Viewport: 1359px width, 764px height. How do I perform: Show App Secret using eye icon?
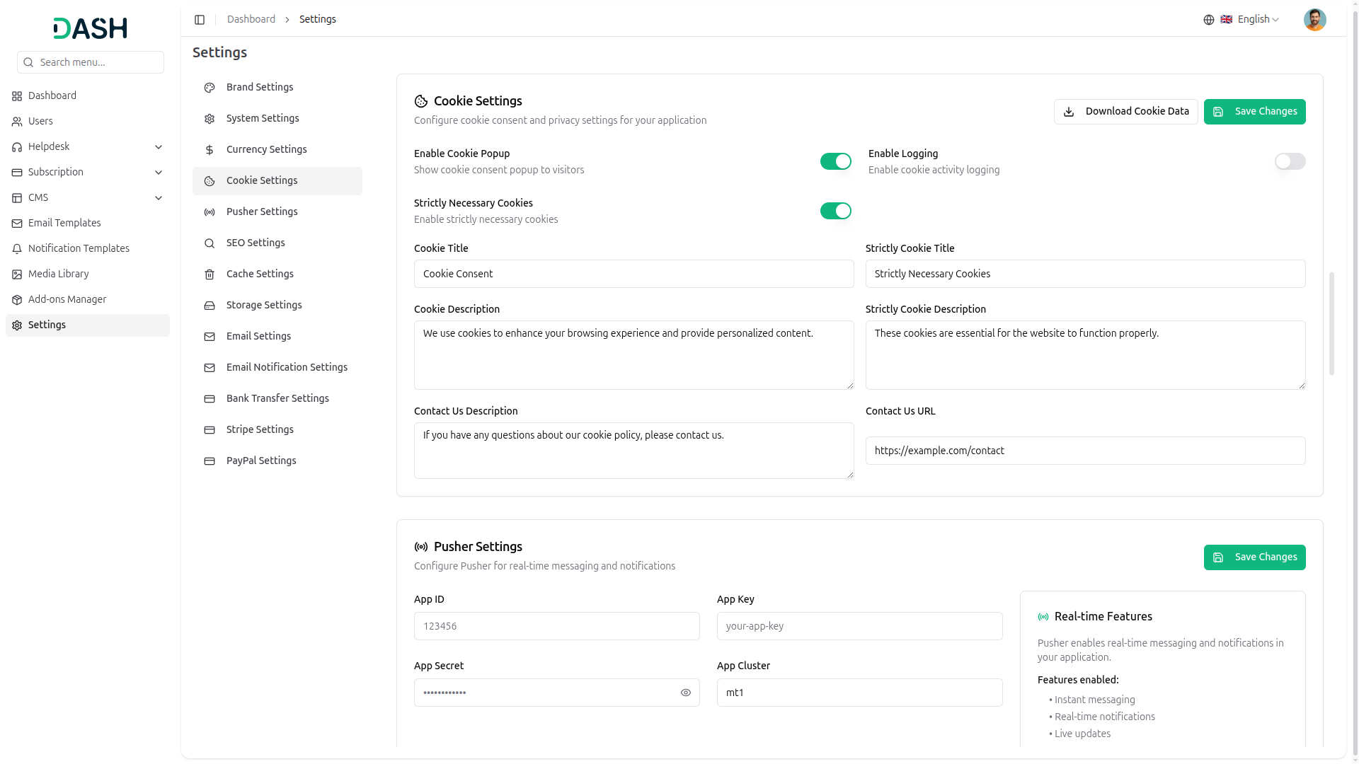[685, 693]
